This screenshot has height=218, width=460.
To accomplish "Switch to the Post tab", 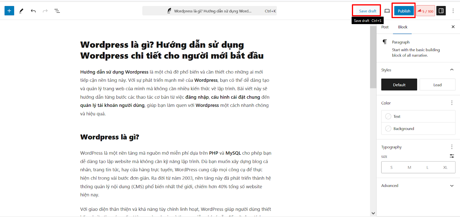I will pos(385,27).
